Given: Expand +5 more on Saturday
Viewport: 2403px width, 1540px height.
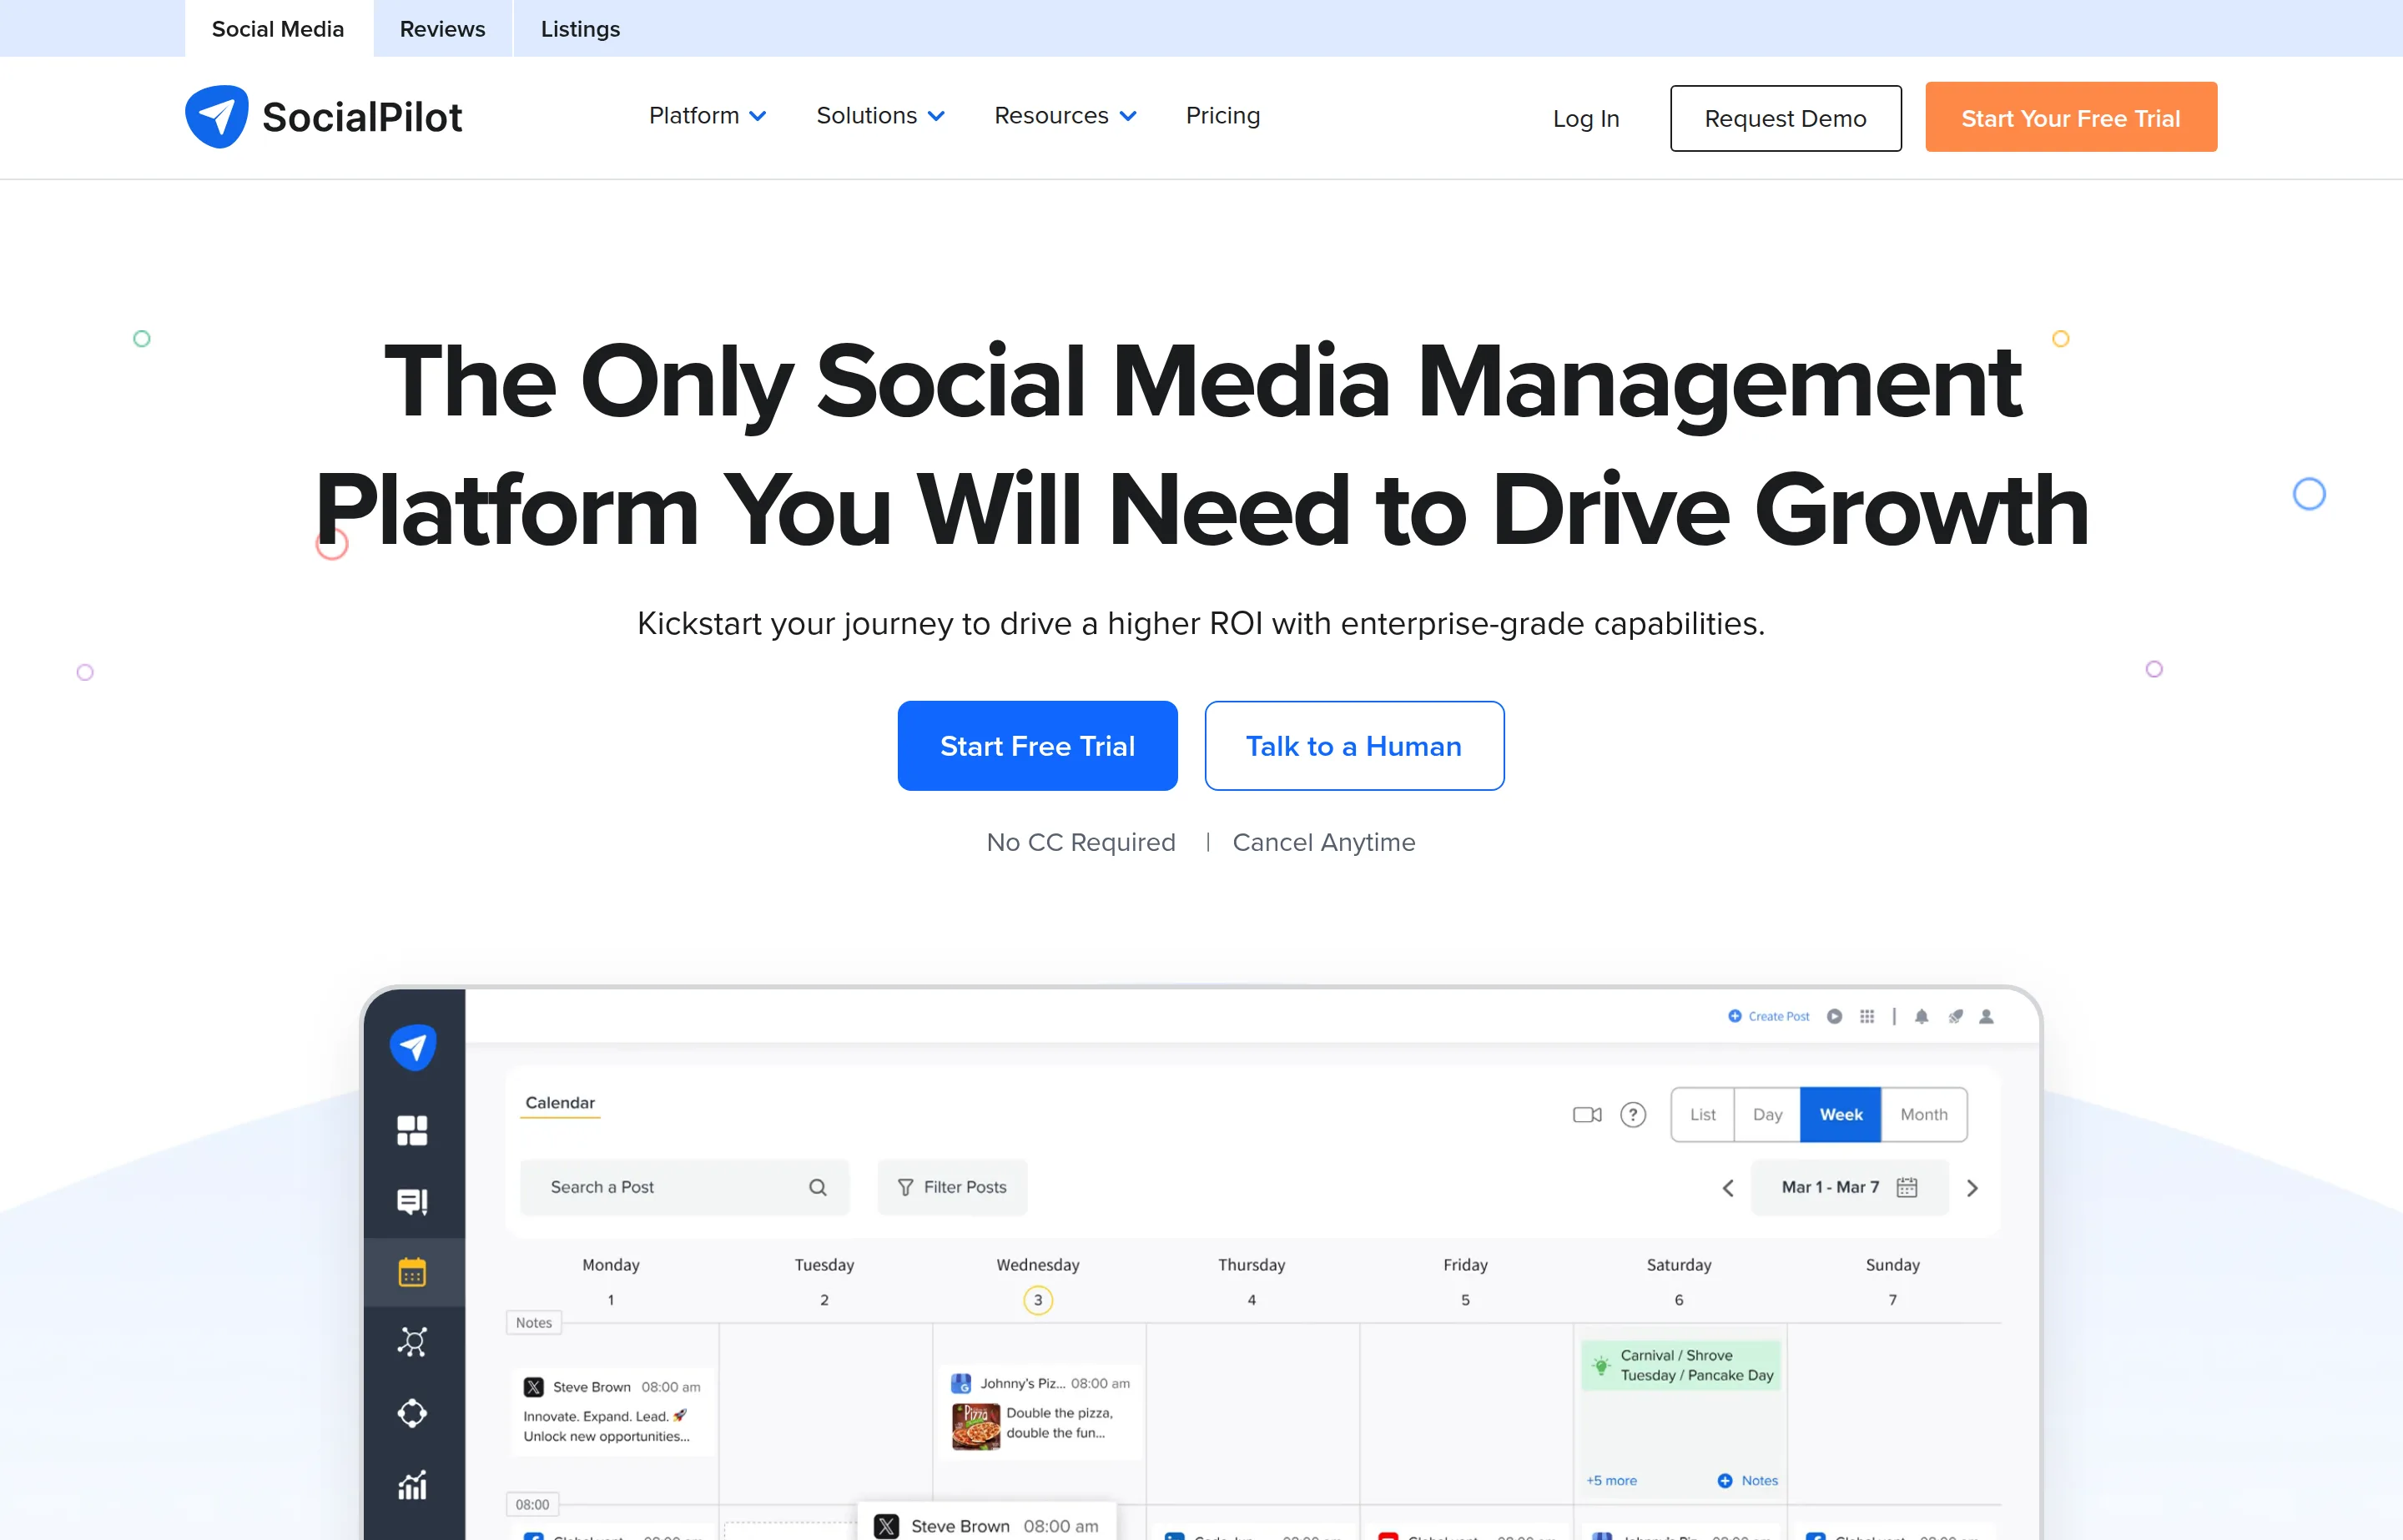Looking at the screenshot, I should pyautogui.click(x=1611, y=1480).
